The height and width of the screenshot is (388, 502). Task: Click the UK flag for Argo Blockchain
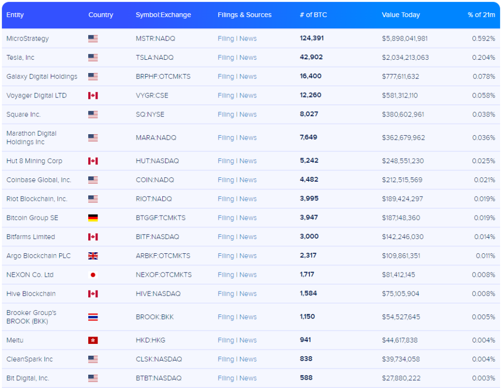pyautogui.click(x=93, y=256)
